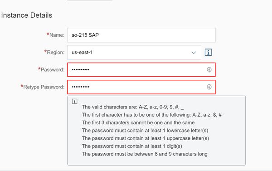Open the Region dropdown arrow
The height and width of the screenshot is (171, 272).
[x=194, y=53]
